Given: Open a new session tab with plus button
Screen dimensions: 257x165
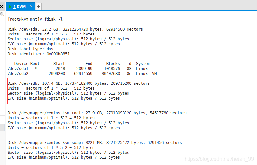Looking at the screenshot, I should point(39,7).
